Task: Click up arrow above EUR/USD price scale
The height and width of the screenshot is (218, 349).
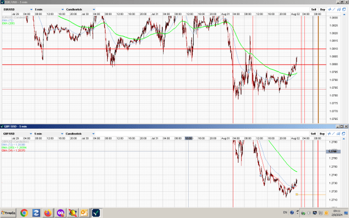Action: (344, 14)
